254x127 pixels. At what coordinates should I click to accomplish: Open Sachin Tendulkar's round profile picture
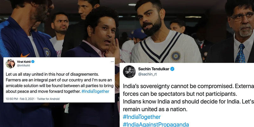pyautogui.click(x=129, y=72)
